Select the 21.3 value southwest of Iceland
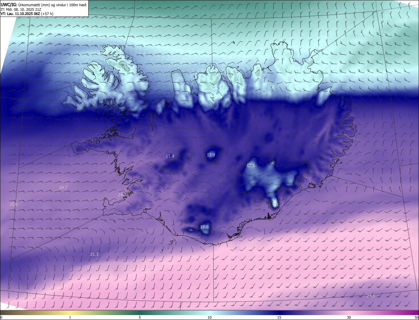This screenshot has height=320, width=419. pyautogui.click(x=94, y=254)
